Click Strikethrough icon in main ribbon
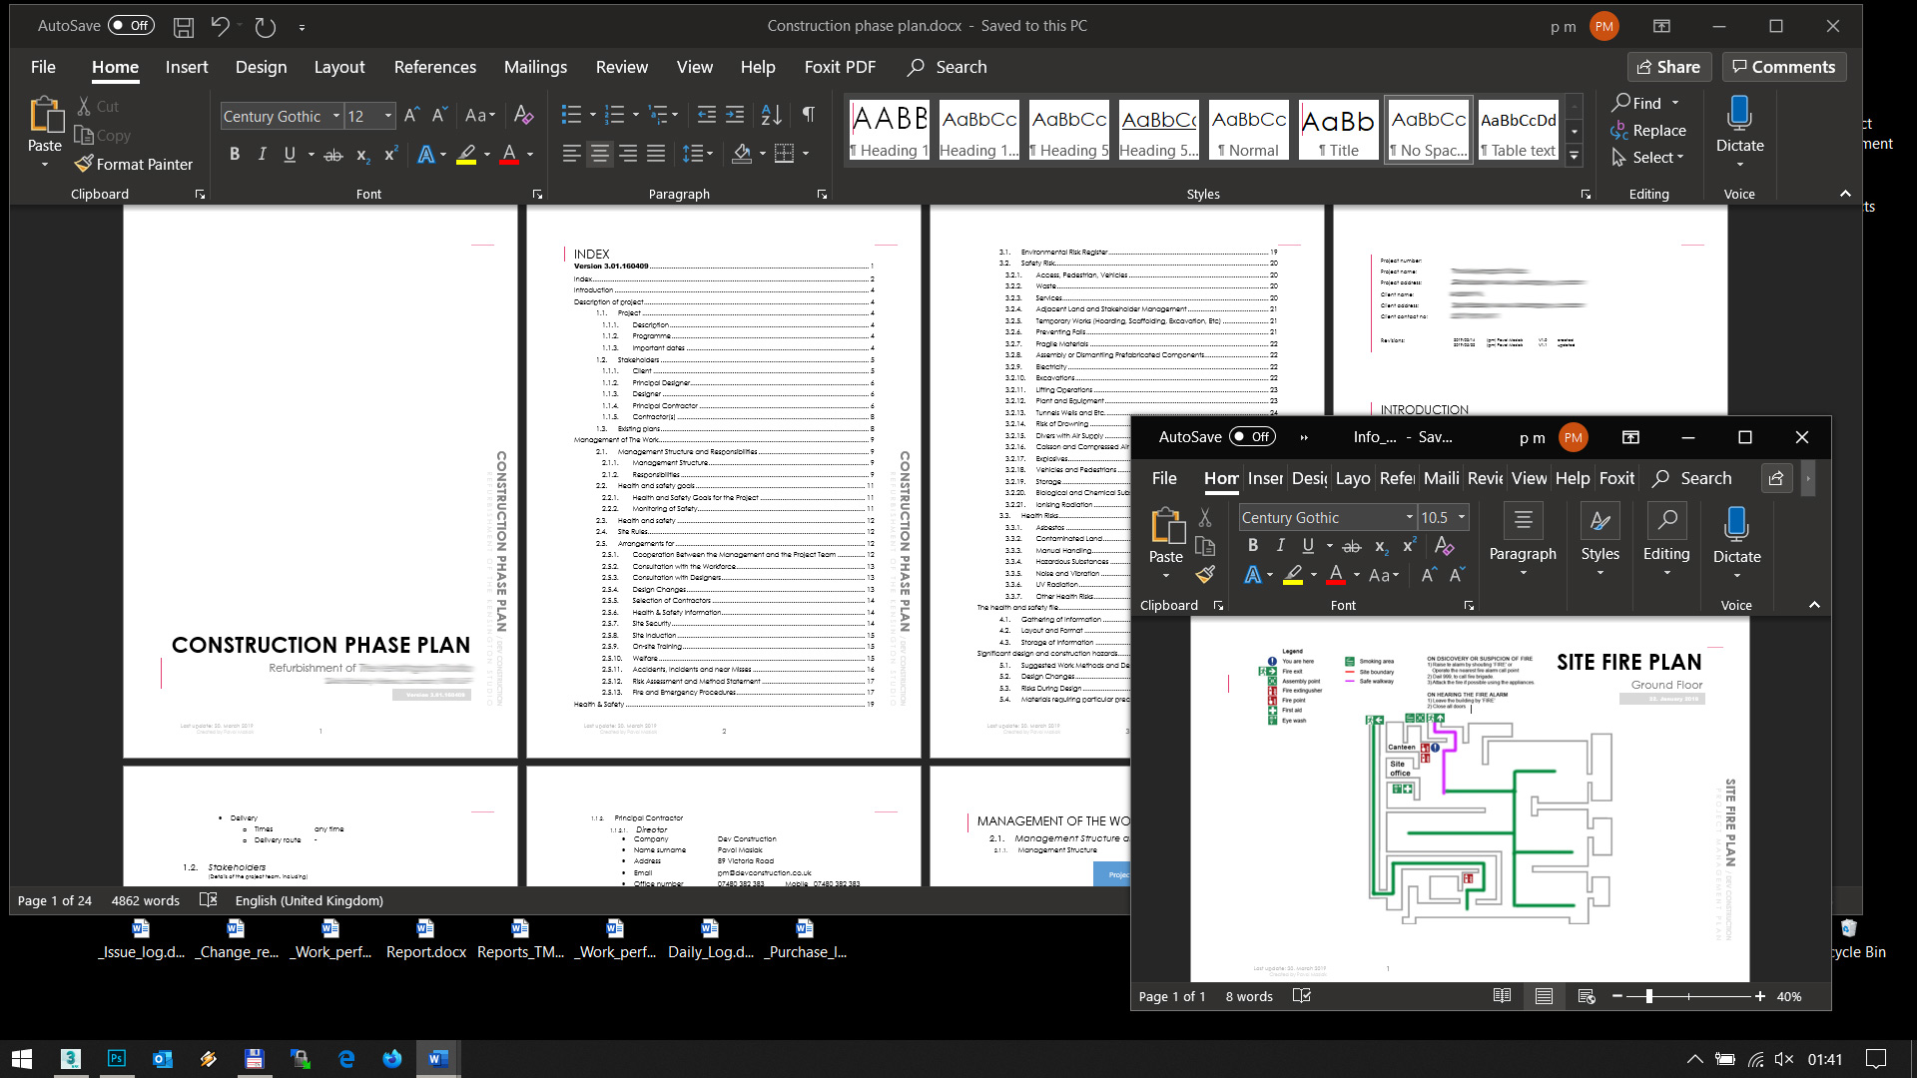The image size is (1917, 1078). [333, 155]
